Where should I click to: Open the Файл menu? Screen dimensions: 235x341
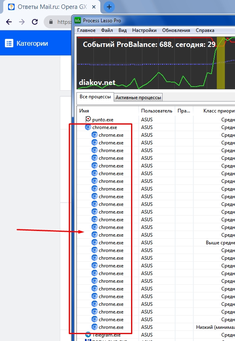107,30
